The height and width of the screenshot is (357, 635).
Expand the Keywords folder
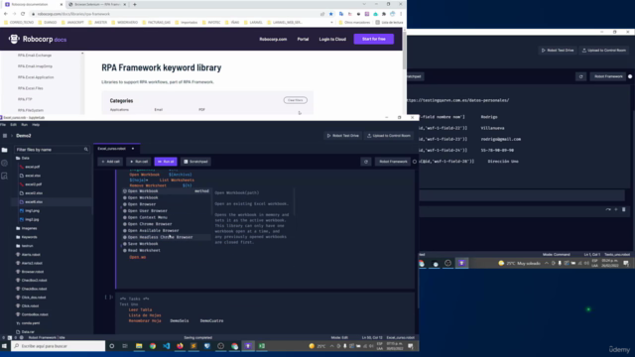(27, 237)
